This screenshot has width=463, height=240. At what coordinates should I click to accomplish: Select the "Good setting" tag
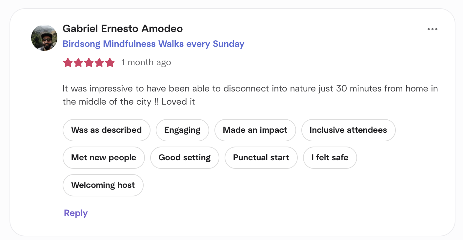click(x=185, y=158)
